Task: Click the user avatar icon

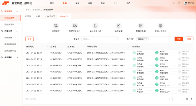Action: [x=186, y=3]
